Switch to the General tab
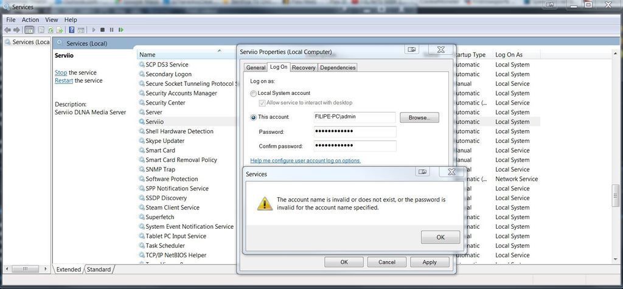This screenshot has height=289, width=623. [x=256, y=68]
